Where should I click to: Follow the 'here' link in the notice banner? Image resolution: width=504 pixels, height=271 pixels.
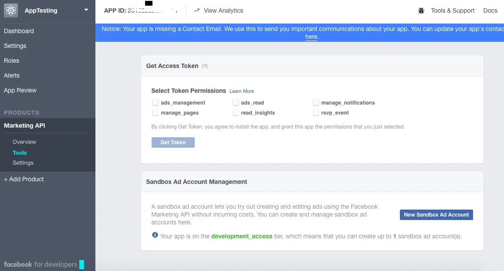click(311, 37)
